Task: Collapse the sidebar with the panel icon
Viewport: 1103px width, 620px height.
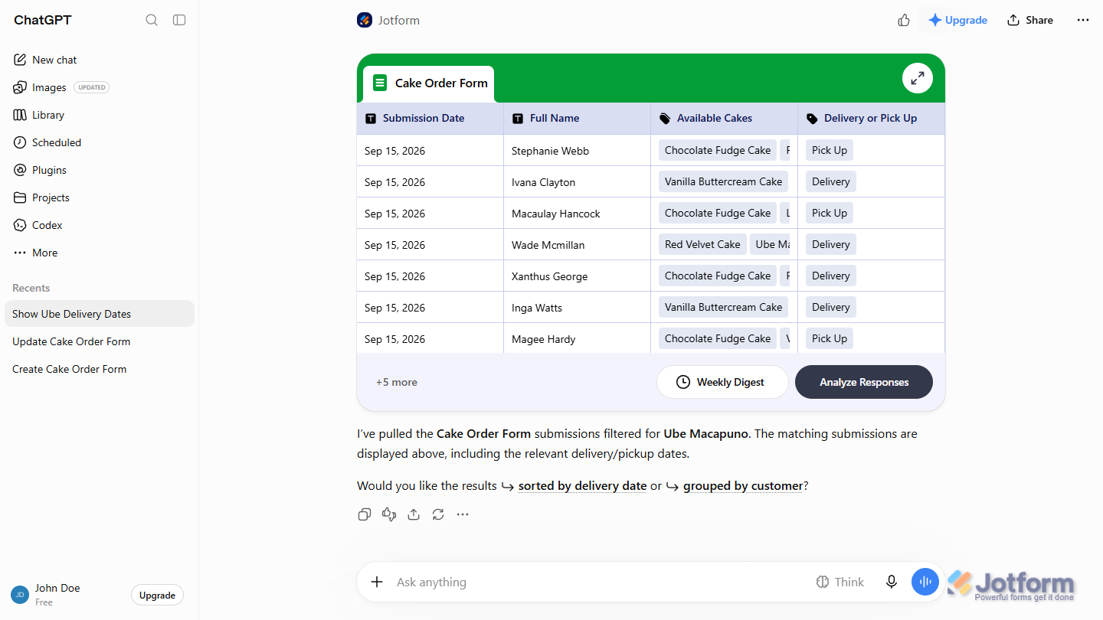Action: click(179, 20)
